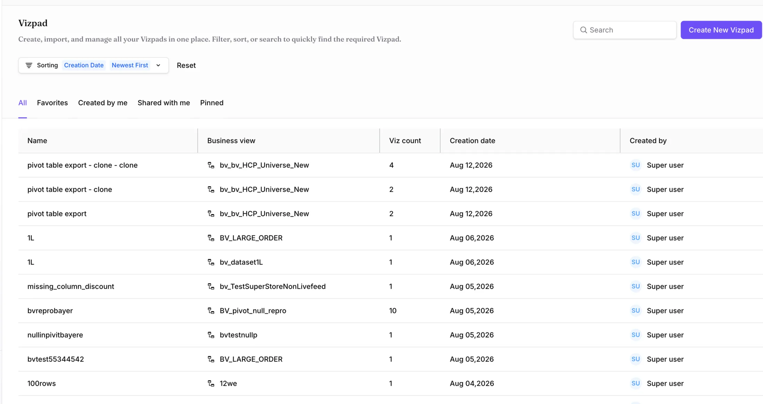Switch to the All tab

coord(23,103)
